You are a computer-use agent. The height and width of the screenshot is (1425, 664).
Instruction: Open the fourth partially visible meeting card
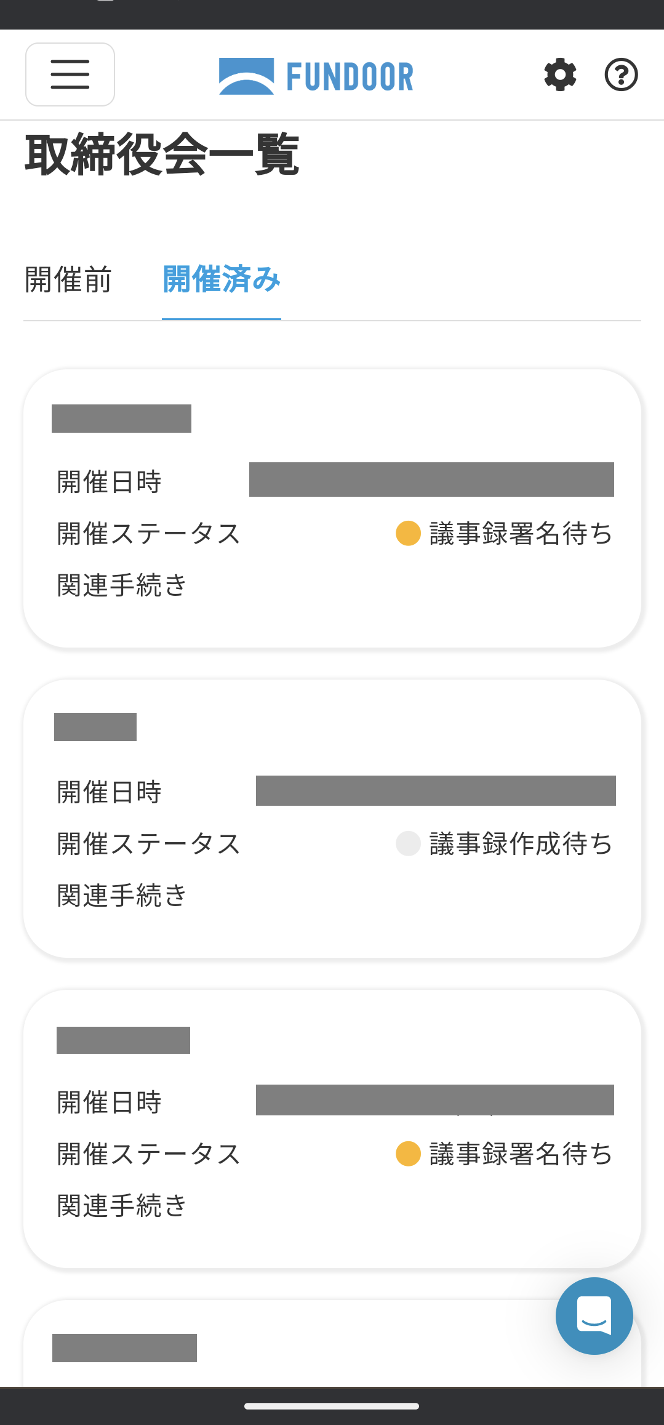click(124, 1348)
